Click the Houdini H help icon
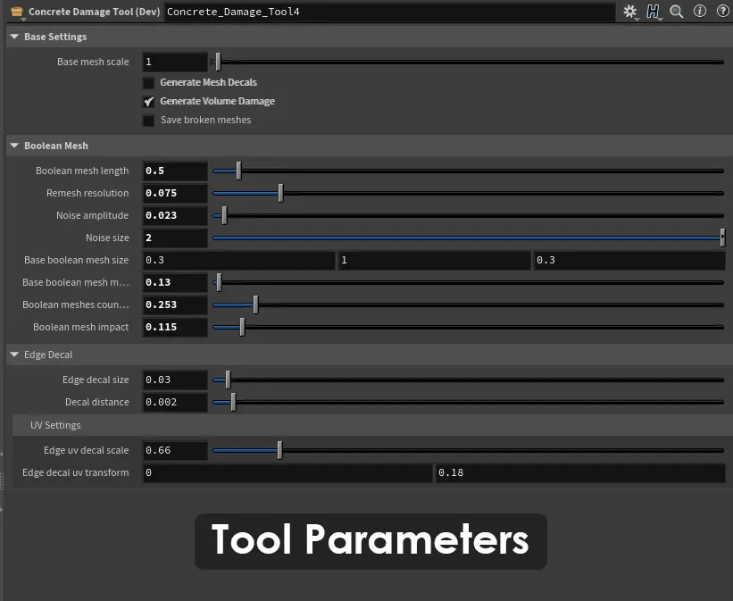733x601 pixels. click(x=653, y=12)
